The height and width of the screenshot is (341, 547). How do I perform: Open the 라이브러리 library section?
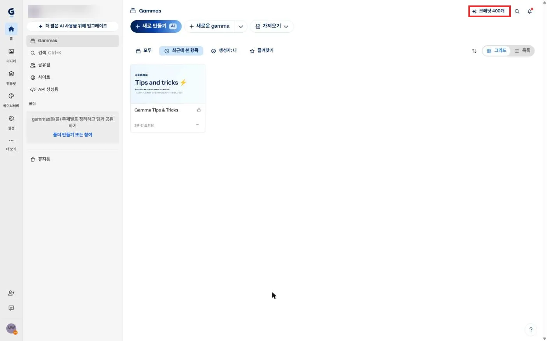click(11, 99)
